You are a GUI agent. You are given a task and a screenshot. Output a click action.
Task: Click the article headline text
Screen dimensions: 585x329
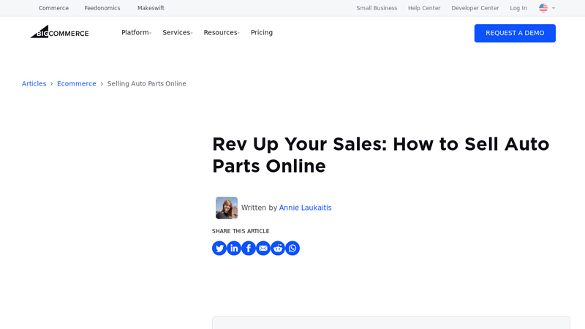(380, 155)
